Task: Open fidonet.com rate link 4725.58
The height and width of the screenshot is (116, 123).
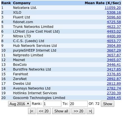Action: (x=114, y=22)
